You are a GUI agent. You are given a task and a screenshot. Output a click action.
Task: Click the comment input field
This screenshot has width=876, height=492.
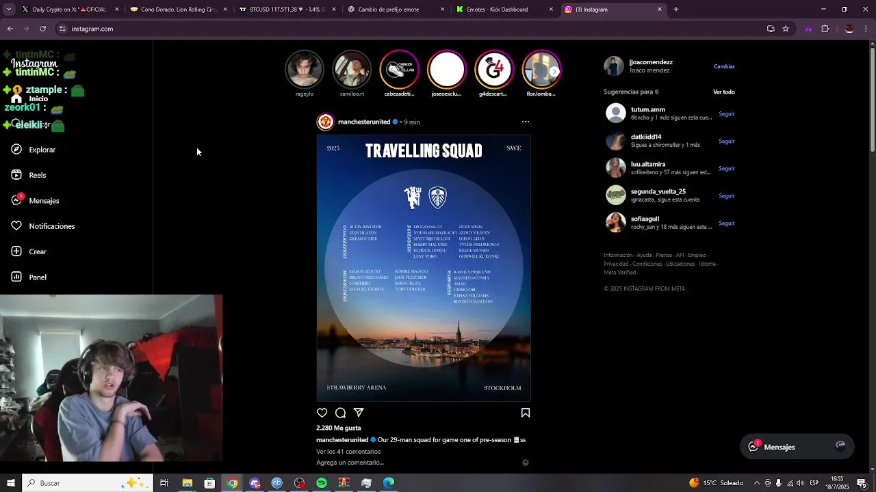pyautogui.click(x=417, y=463)
